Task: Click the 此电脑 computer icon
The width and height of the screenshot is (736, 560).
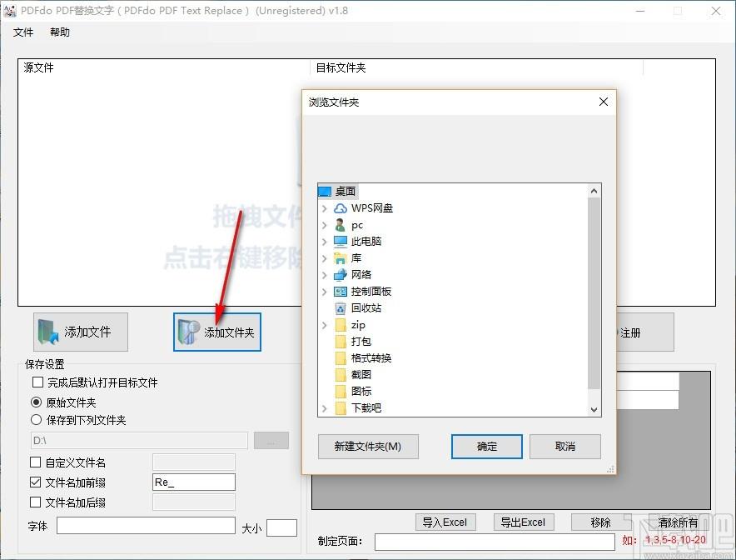Action: [x=341, y=242]
